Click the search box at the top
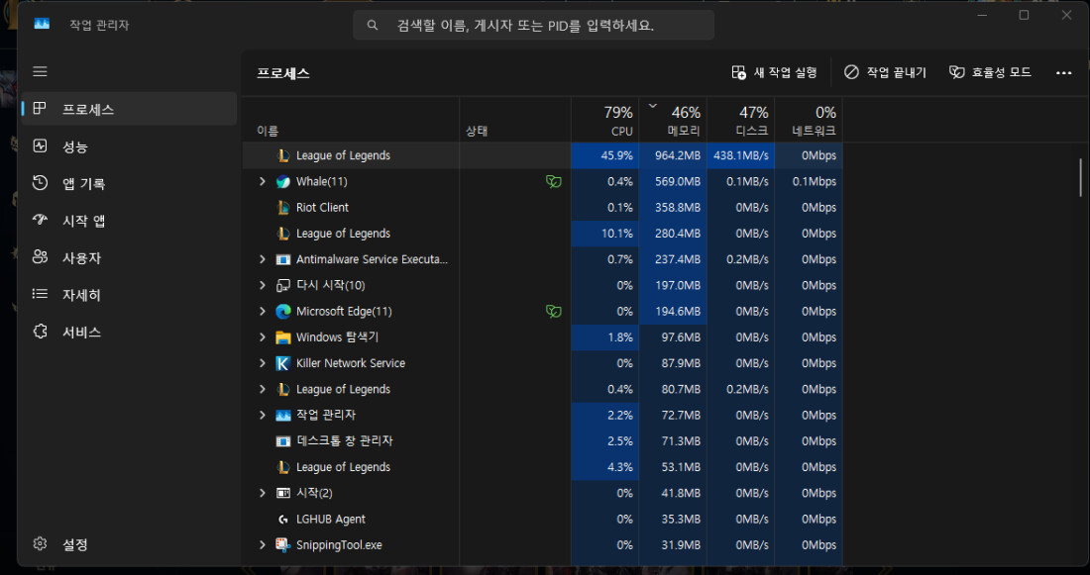The width and height of the screenshot is (1090, 575). [533, 26]
